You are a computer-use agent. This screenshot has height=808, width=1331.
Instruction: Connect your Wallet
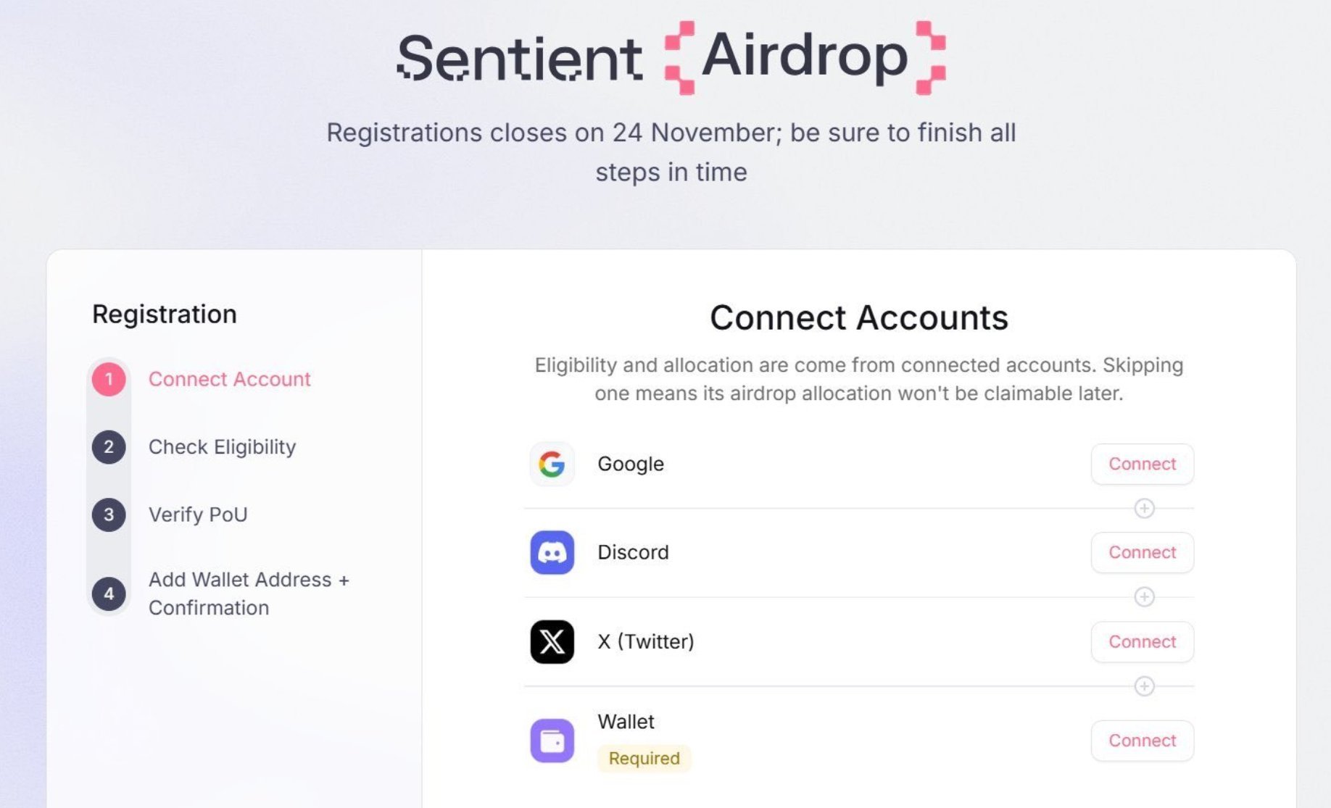click(1142, 741)
